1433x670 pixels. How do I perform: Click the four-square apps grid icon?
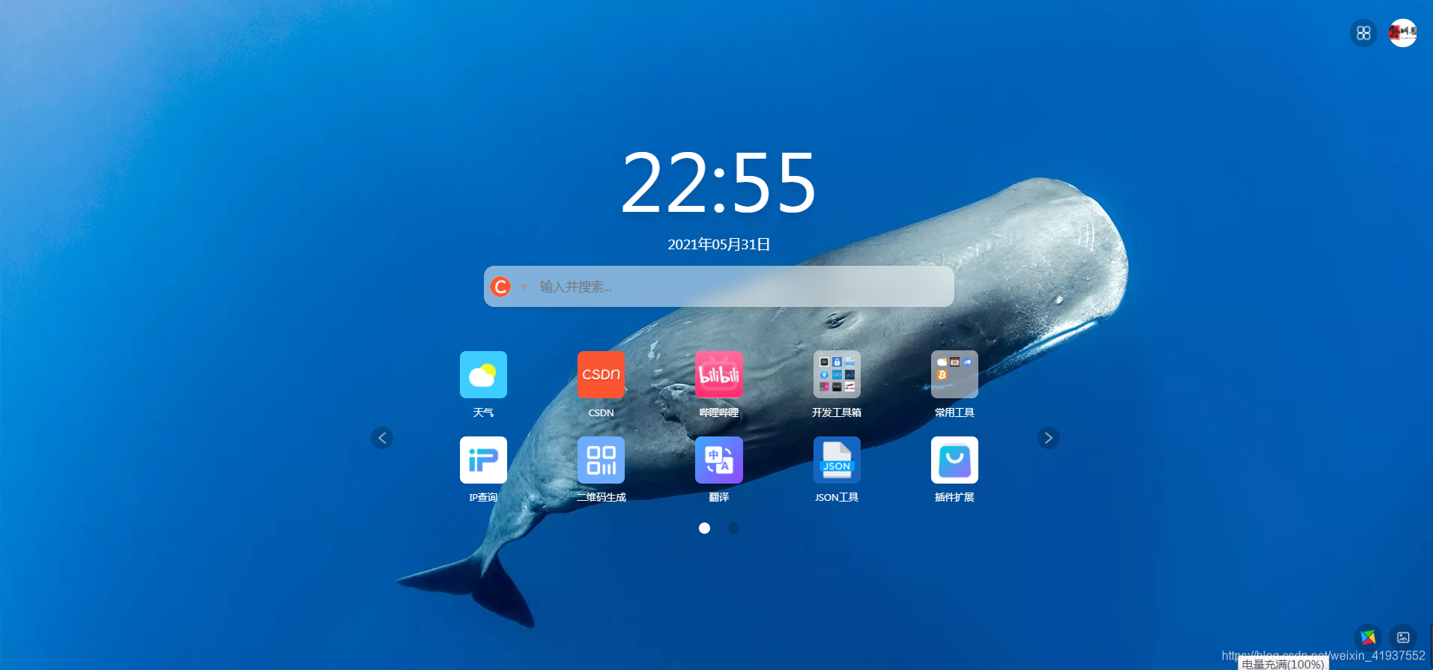(x=1363, y=33)
